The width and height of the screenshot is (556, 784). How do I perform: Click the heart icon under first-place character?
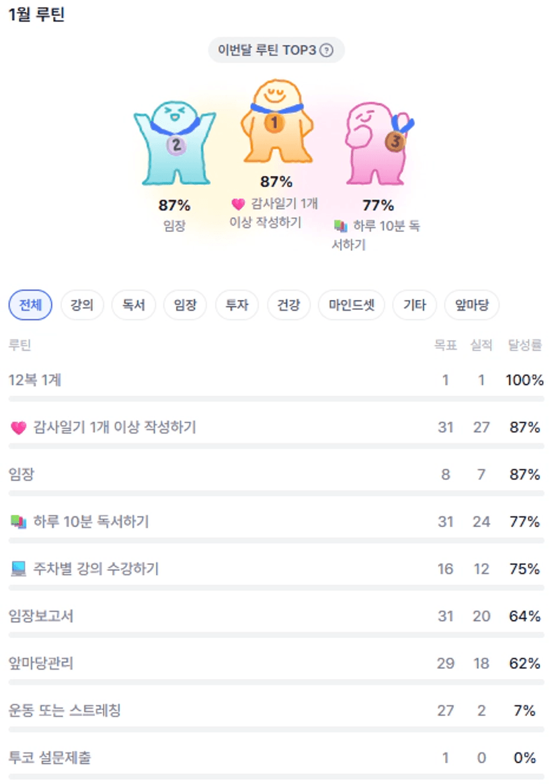point(238,204)
